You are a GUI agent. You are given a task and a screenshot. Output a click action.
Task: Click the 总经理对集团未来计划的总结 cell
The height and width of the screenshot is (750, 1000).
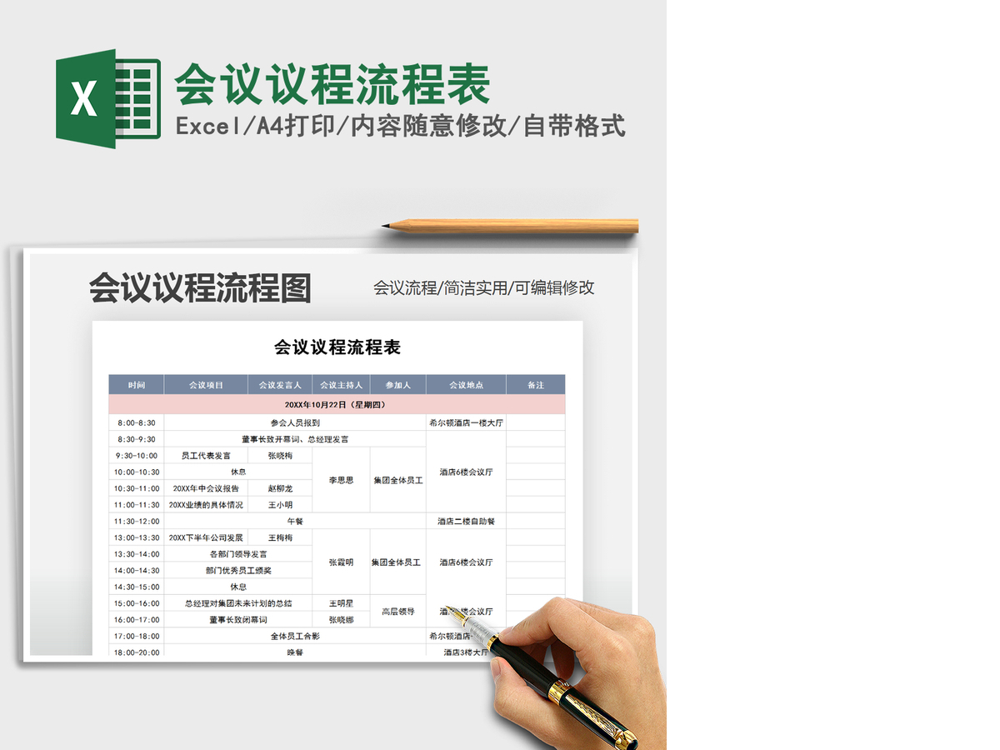(238, 603)
